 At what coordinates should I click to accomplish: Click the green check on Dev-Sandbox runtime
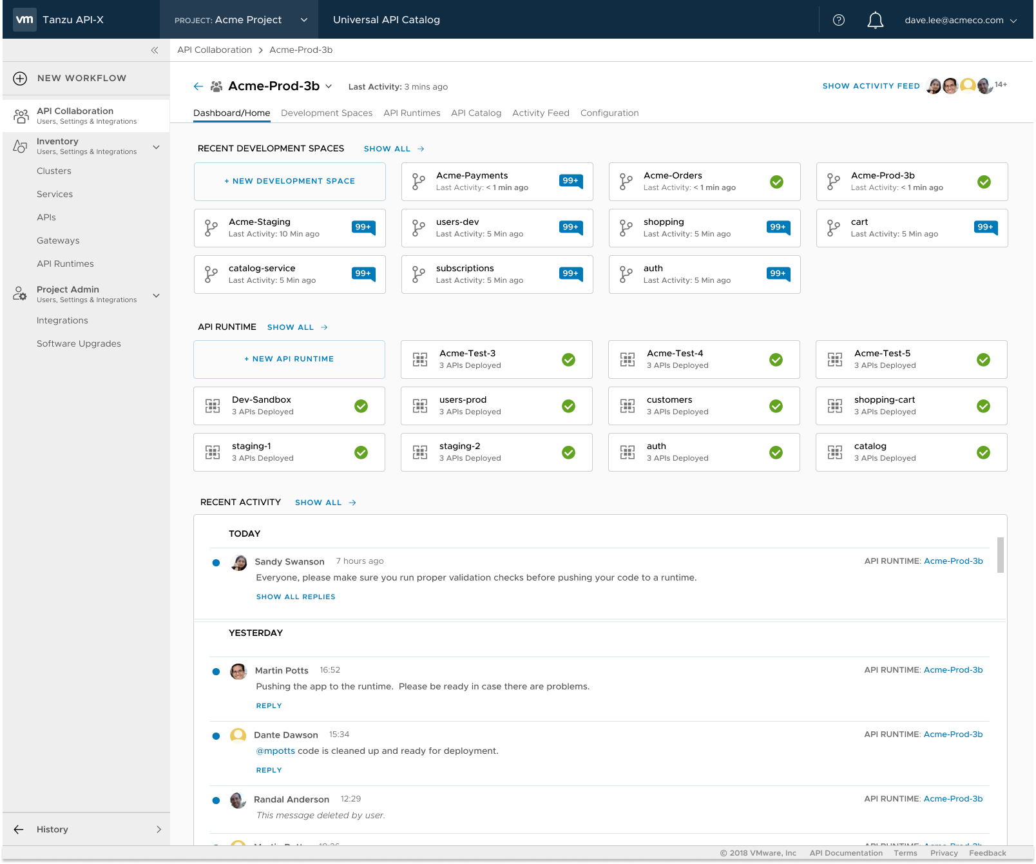tap(361, 406)
